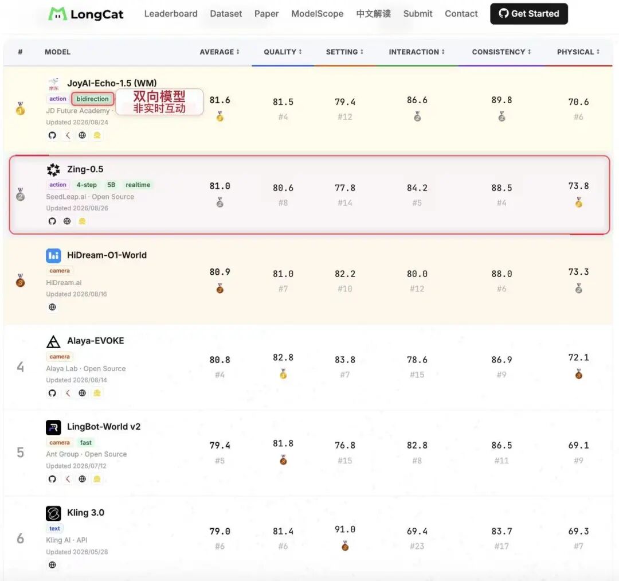Open JoyAI-Echo-1.5 ModelScope icon
This screenshot has width=619, height=581.
click(68, 135)
